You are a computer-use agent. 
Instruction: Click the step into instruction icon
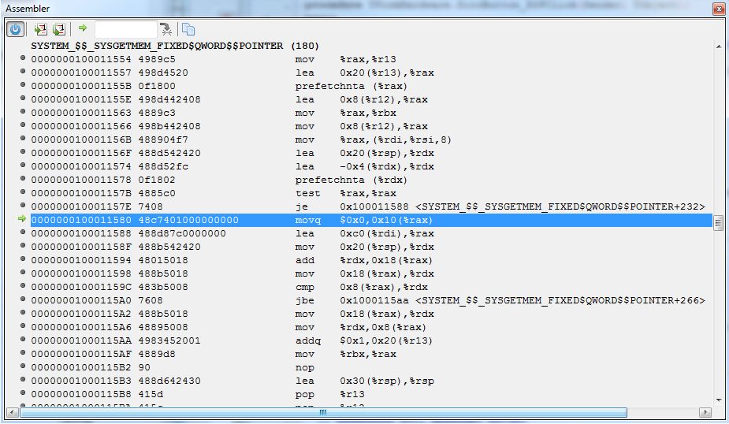click(x=58, y=29)
